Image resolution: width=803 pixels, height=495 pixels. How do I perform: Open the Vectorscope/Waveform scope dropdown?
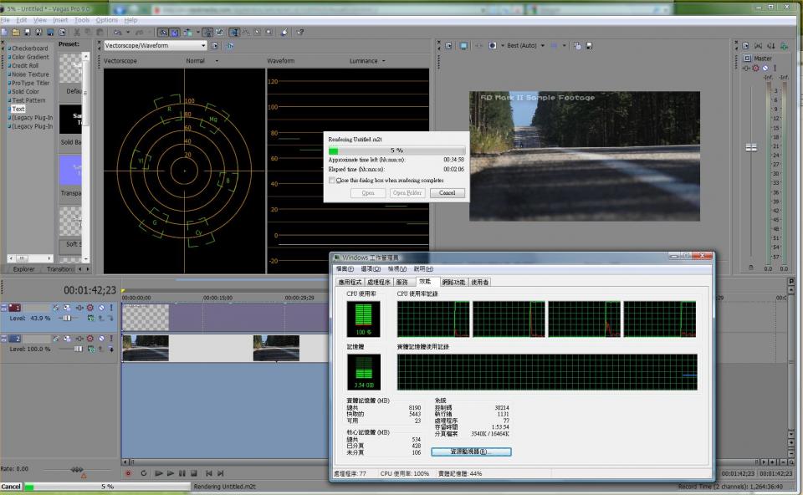203,46
